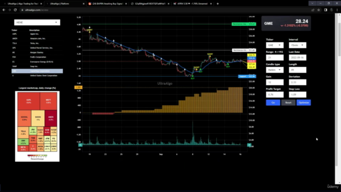Image resolution: width=341 pixels, height=192 pixels.
Task: Click the Profit Target input field
Action: pyautogui.click(x=275, y=94)
